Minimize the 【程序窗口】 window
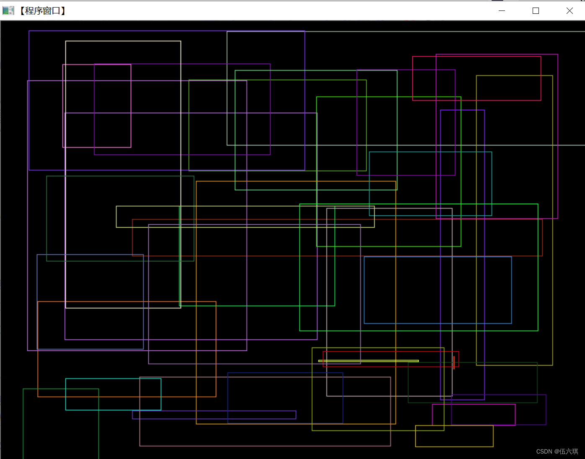Image resolution: width=585 pixels, height=459 pixels. point(502,11)
